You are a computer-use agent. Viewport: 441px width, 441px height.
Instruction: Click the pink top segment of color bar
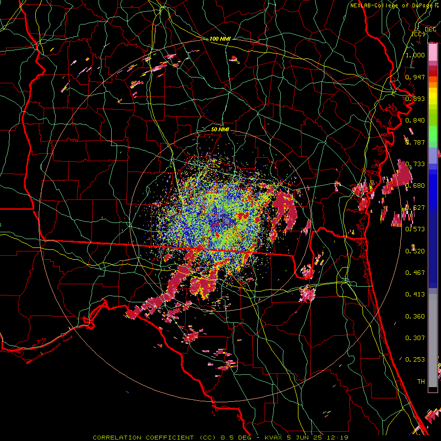(x=433, y=52)
